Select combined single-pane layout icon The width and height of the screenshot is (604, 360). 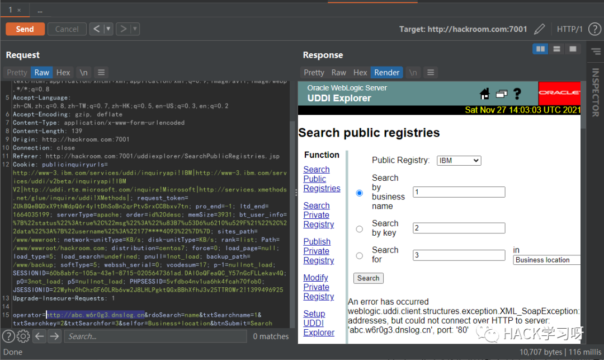pos(573,49)
